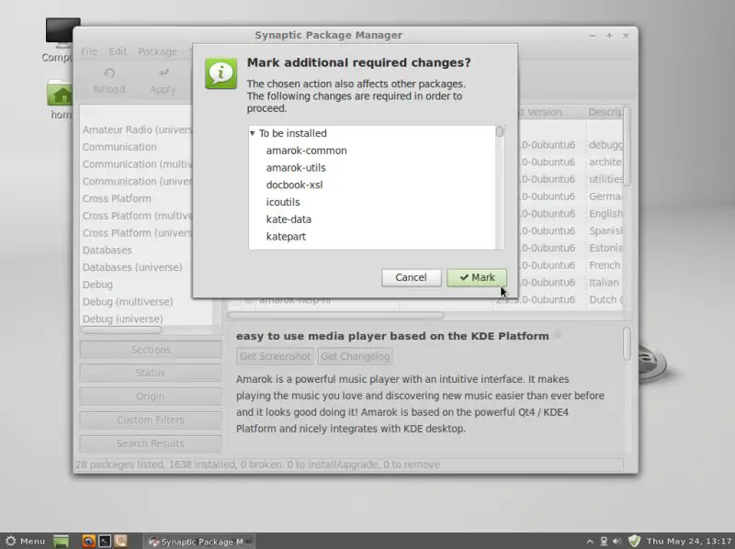
Task: Click the Sections filter button
Action: tap(151, 350)
